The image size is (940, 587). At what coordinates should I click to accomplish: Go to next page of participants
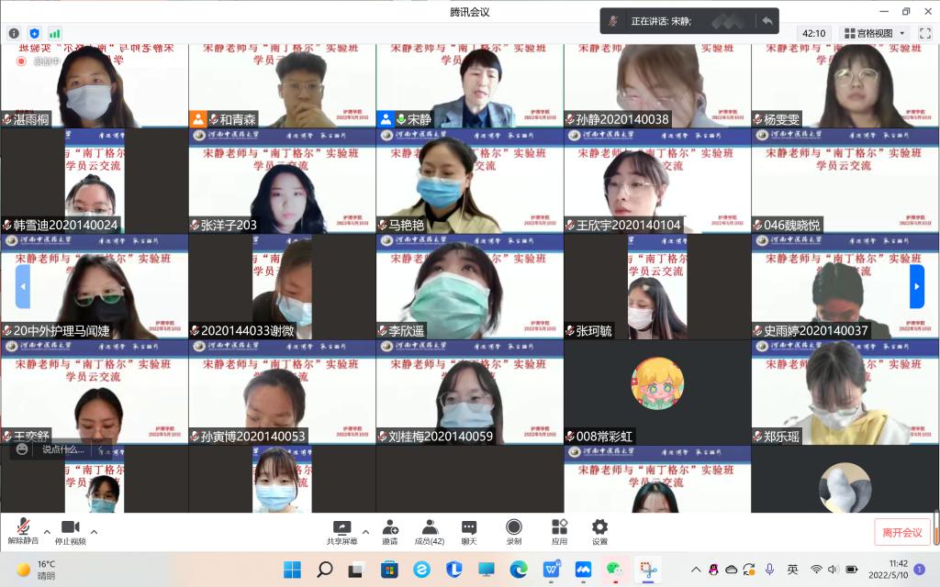coord(916,286)
